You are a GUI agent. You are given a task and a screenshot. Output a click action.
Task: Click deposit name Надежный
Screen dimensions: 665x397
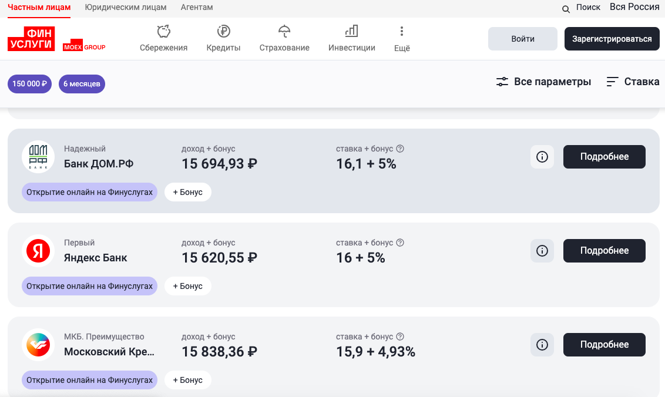(85, 149)
